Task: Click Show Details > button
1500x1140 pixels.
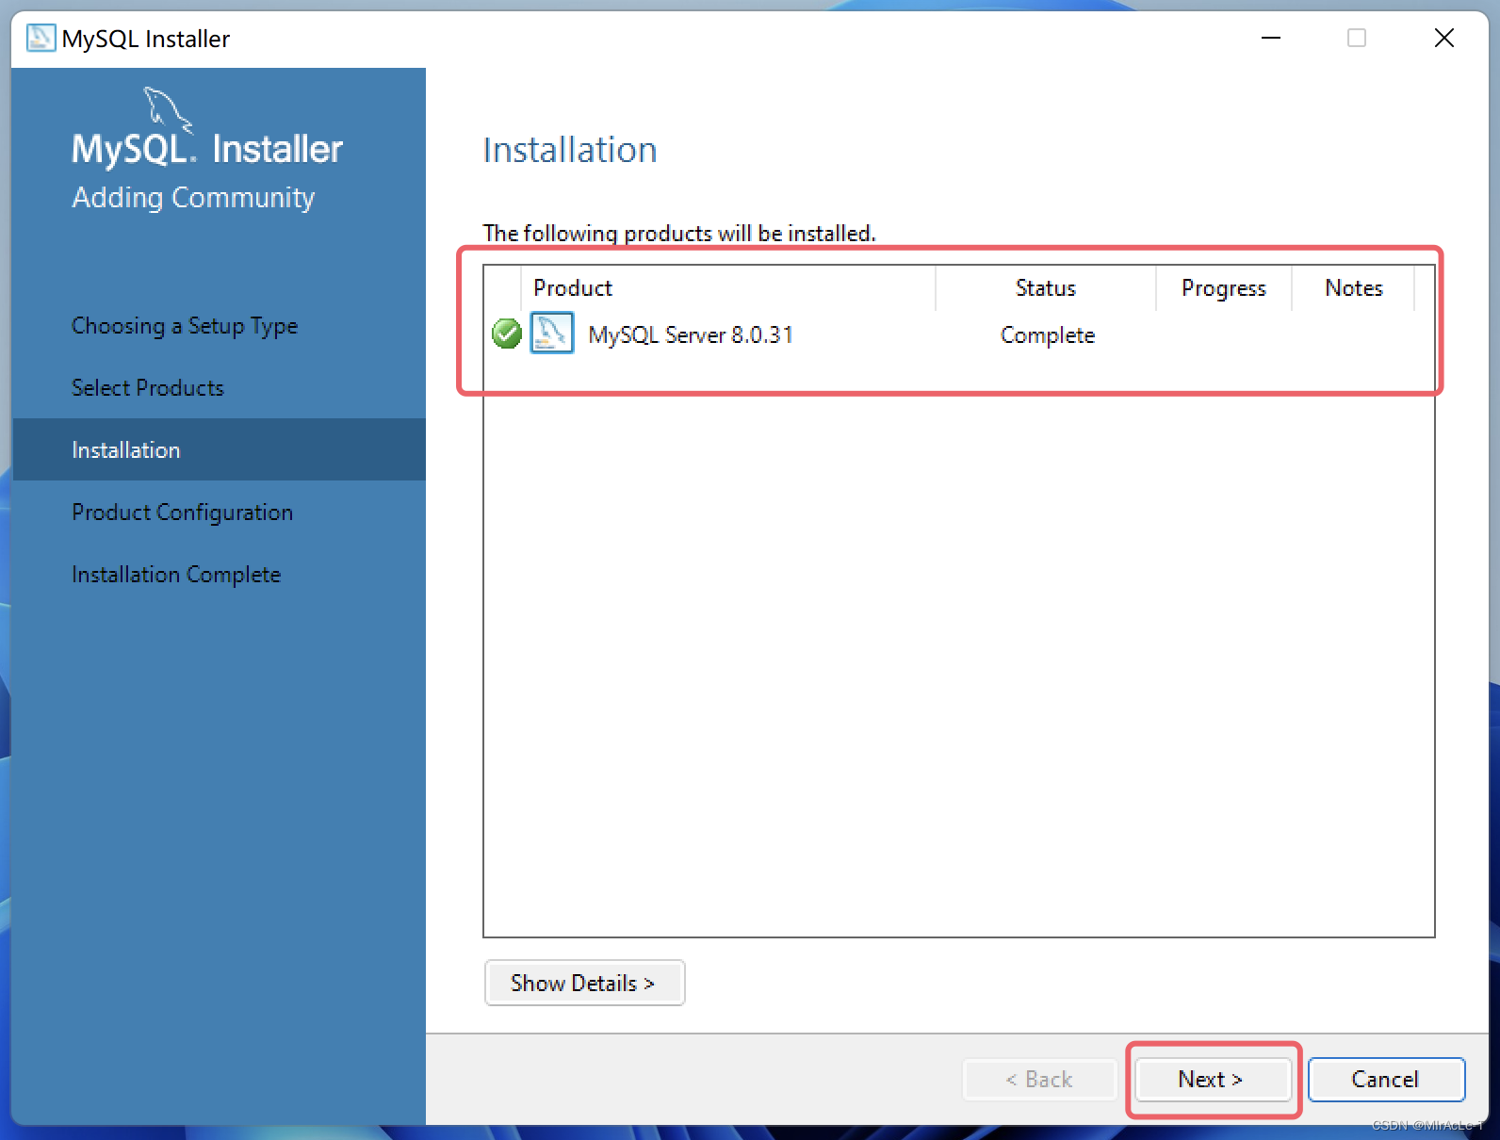Action: pos(584,983)
